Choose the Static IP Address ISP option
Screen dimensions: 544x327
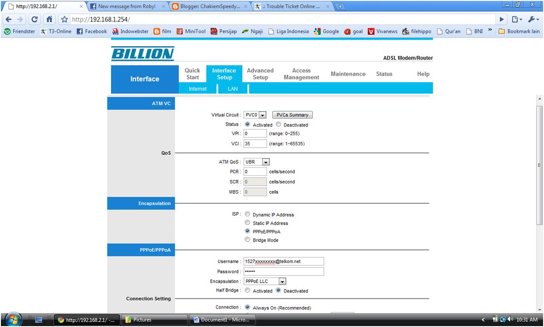click(x=247, y=223)
